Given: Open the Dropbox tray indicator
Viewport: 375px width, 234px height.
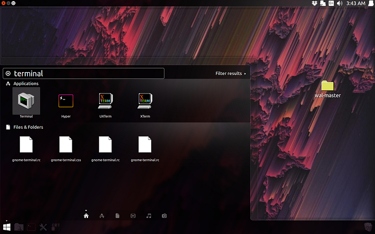Looking at the screenshot, I should 314,3.
